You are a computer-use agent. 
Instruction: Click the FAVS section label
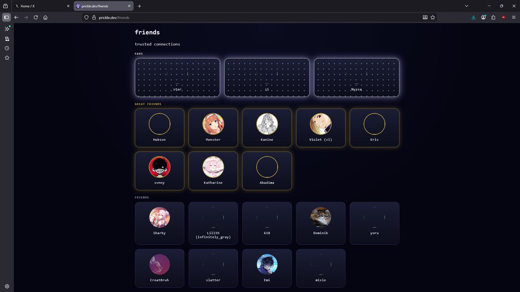[139, 54]
